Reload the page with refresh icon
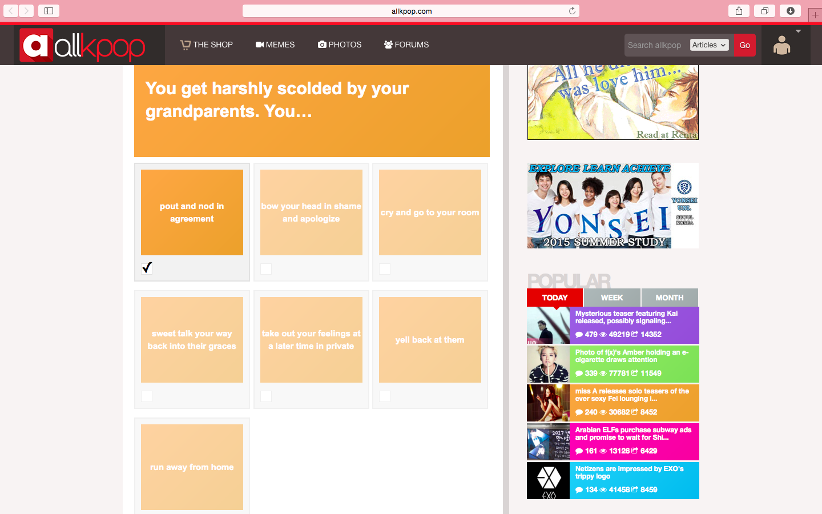822x514 pixels. (572, 11)
